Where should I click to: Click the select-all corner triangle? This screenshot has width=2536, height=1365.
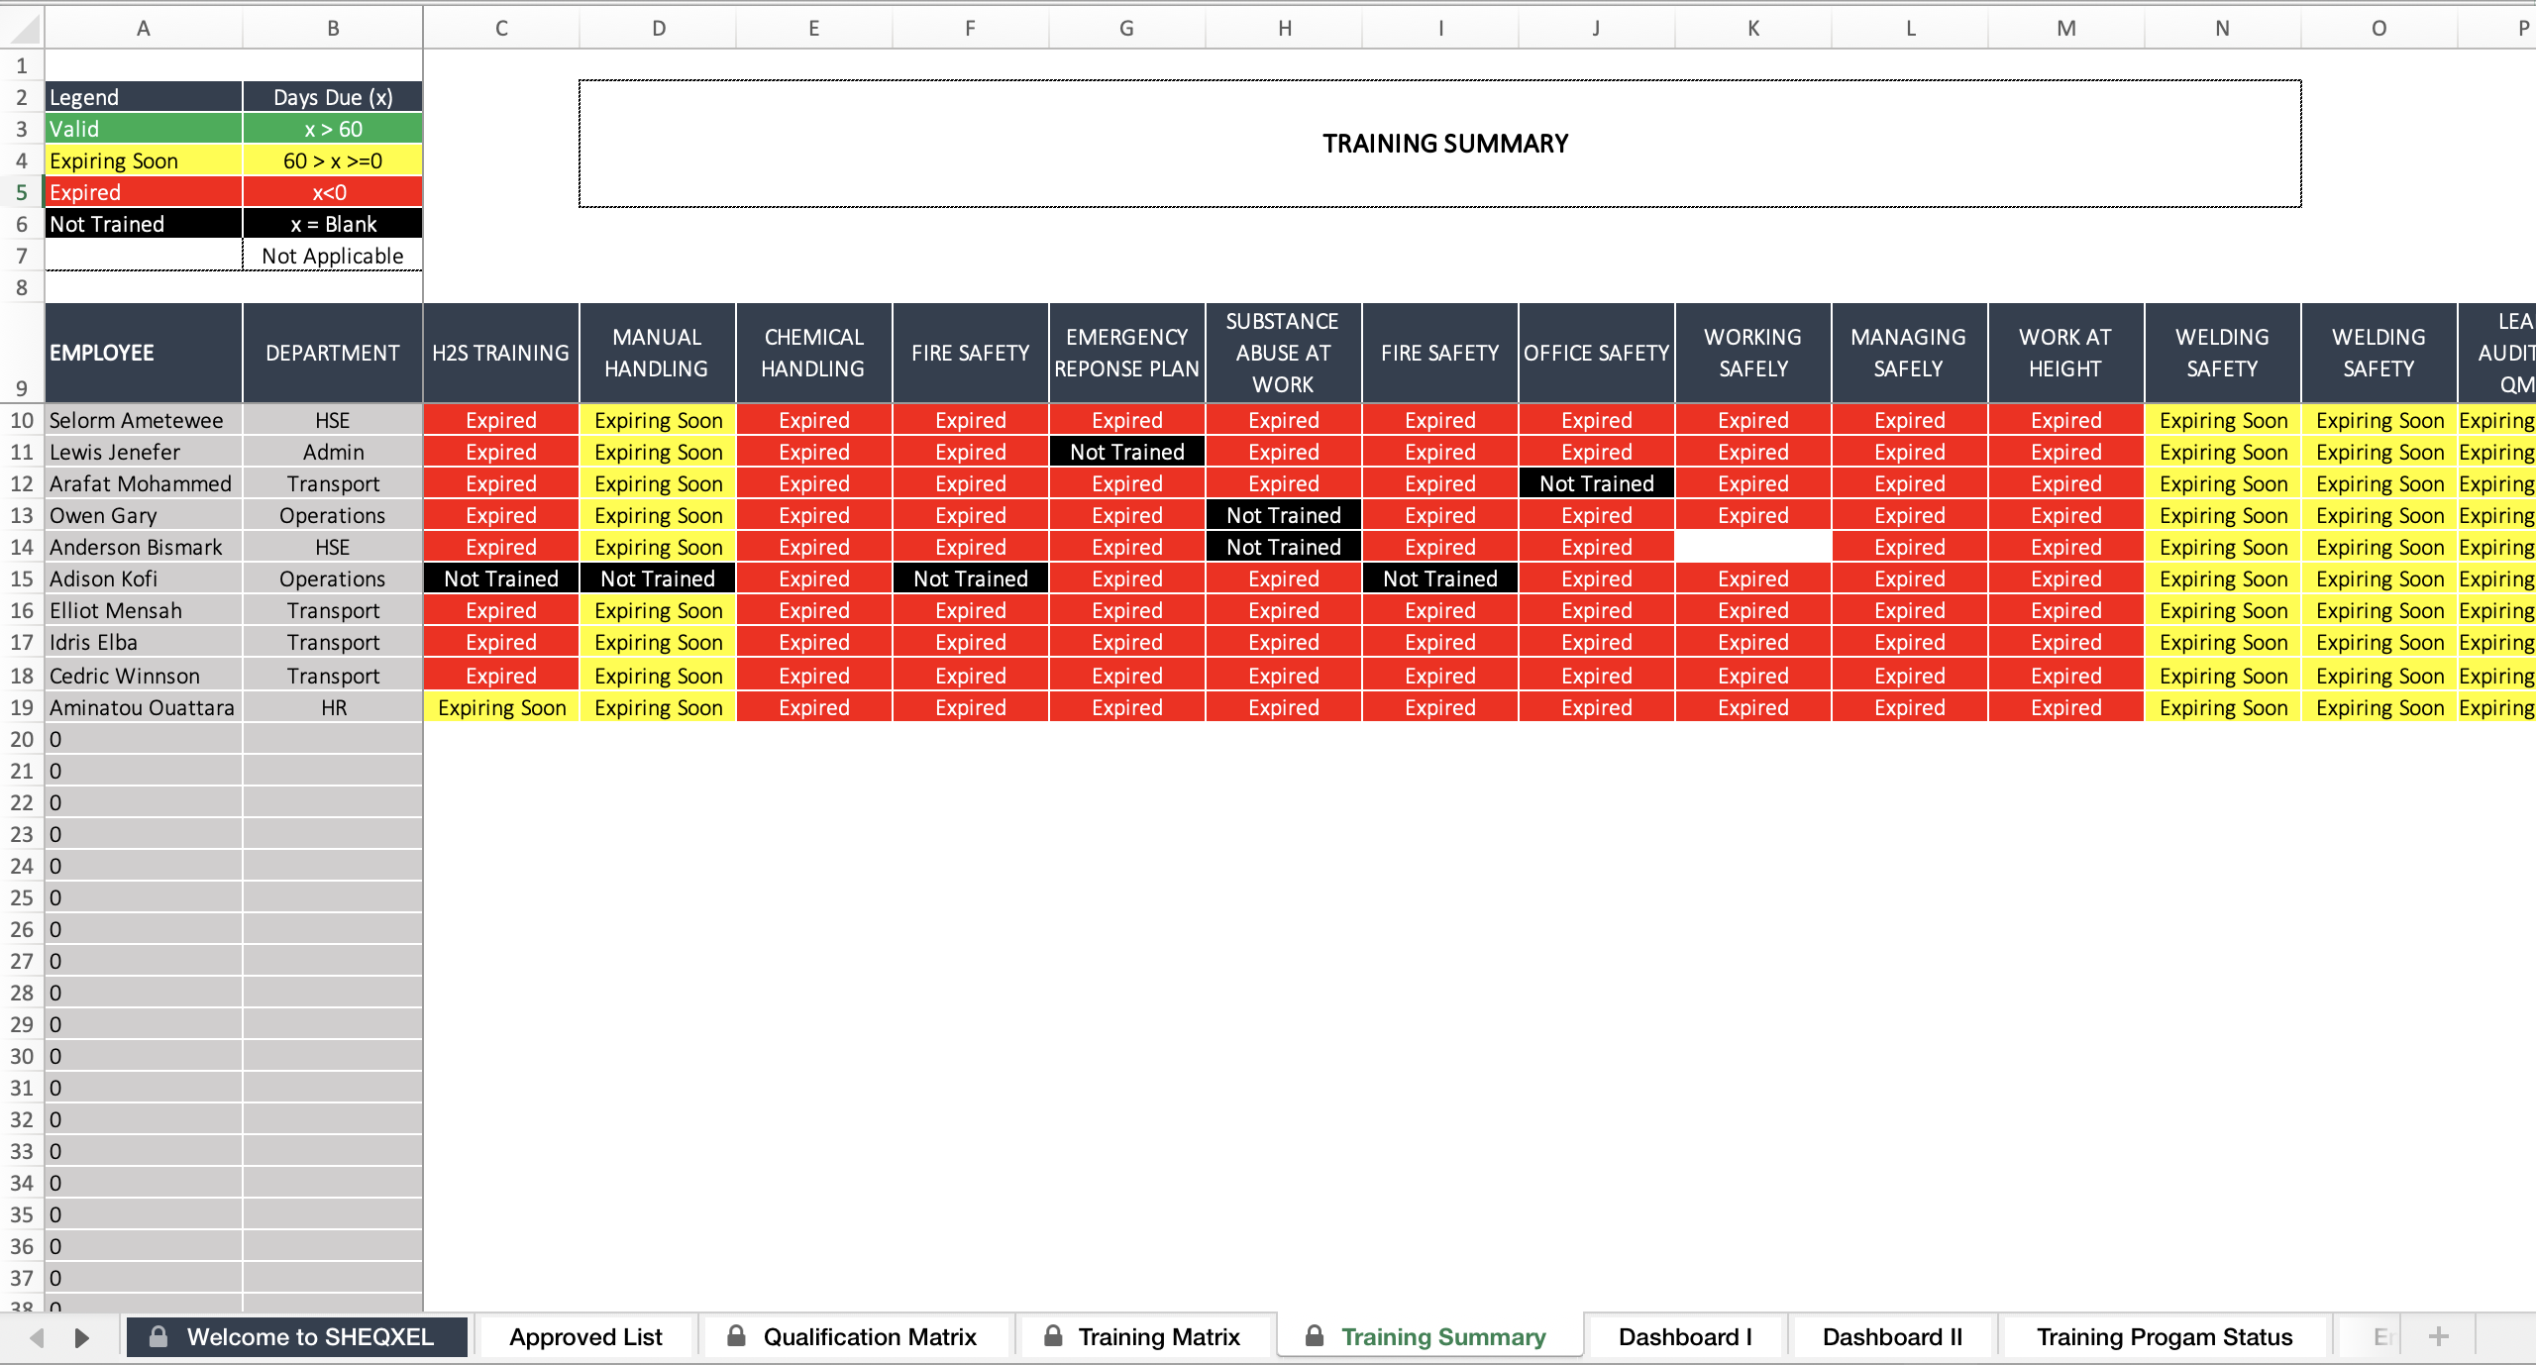pyautogui.click(x=25, y=29)
